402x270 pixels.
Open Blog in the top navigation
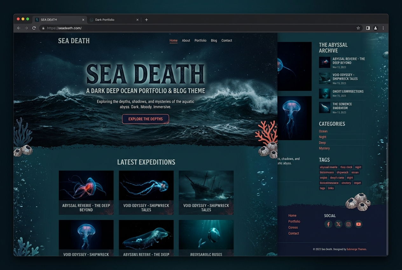pos(214,40)
